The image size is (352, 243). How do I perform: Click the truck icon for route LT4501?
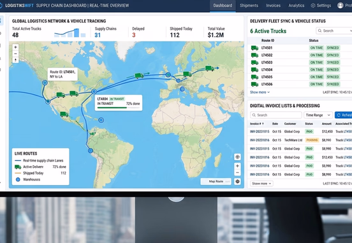click(x=254, y=48)
